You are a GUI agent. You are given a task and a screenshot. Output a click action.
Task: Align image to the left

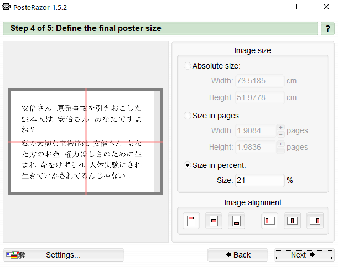(269, 221)
